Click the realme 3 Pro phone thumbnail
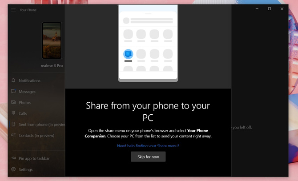 point(52,40)
